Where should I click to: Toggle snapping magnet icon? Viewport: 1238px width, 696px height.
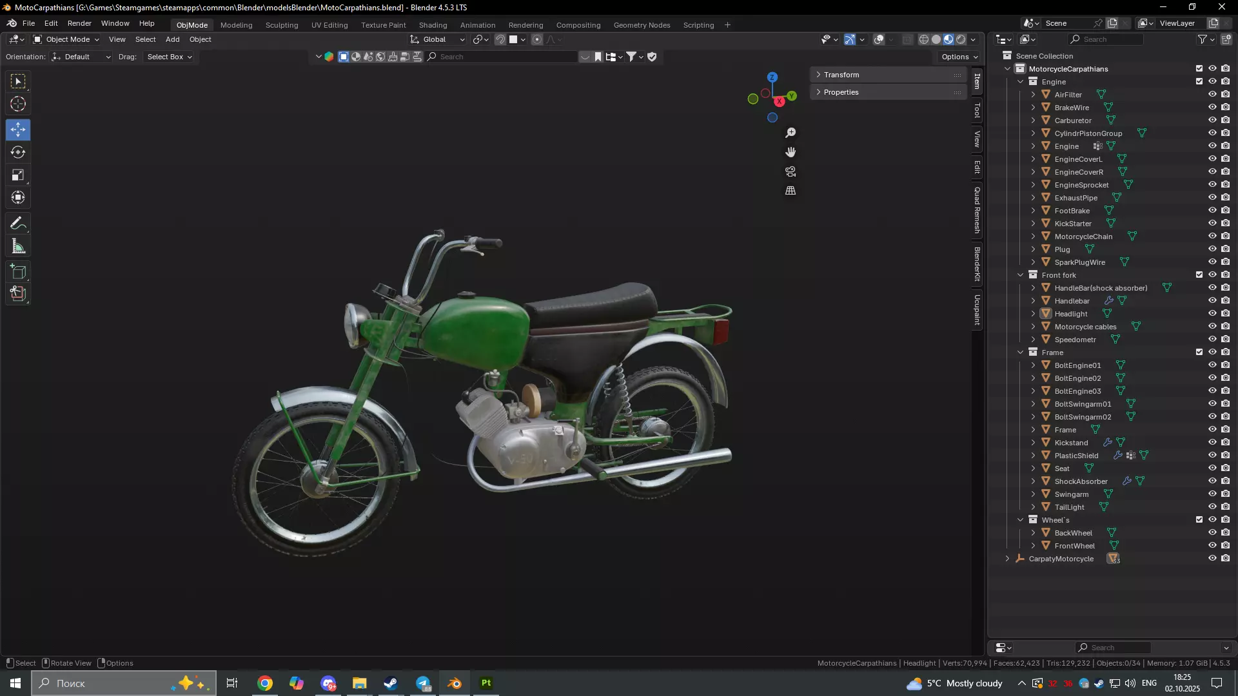pos(500,39)
